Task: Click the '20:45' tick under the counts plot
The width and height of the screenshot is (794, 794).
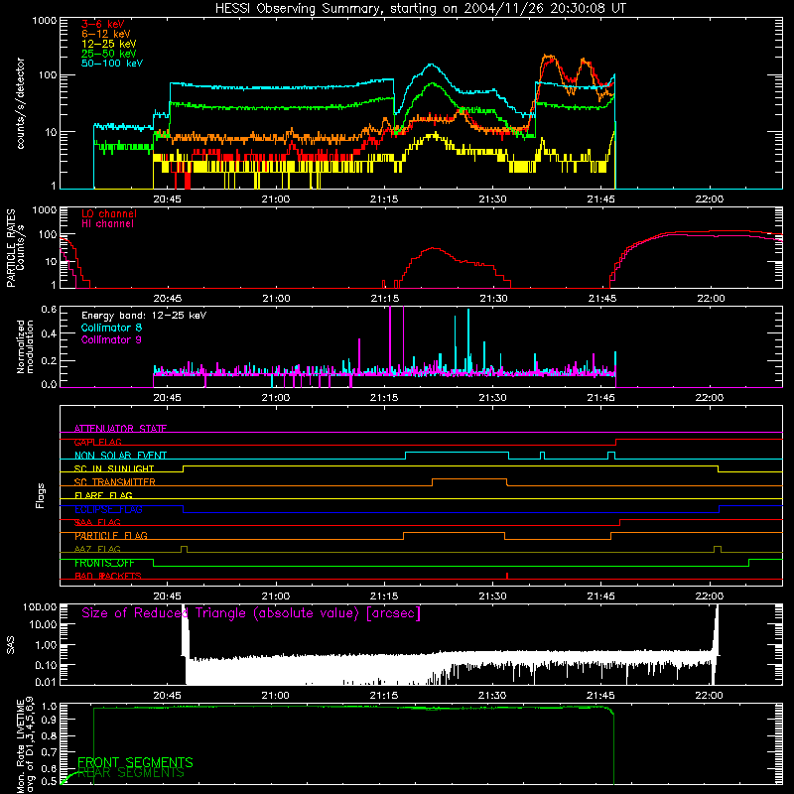Action: pyautogui.click(x=167, y=199)
